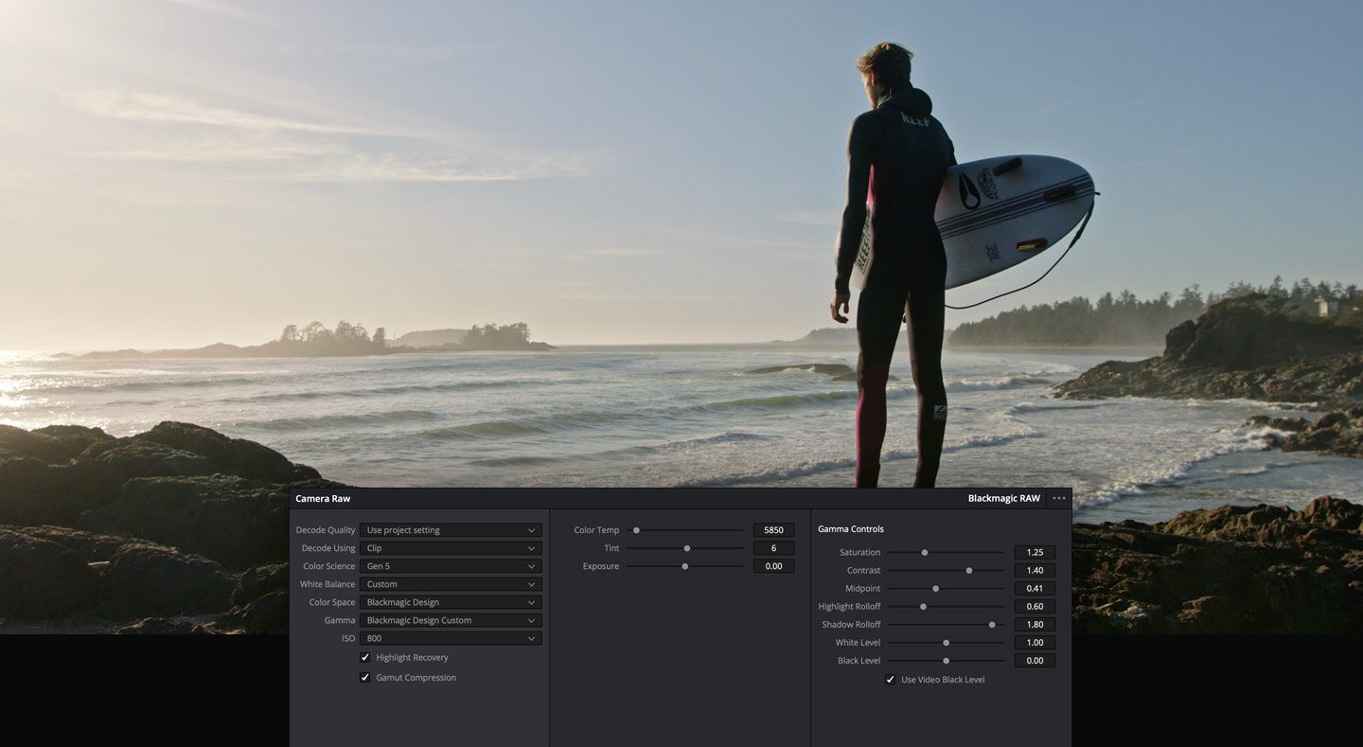Click the Tint slider handle
This screenshot has height=747, width=1363.
[687, 547]
